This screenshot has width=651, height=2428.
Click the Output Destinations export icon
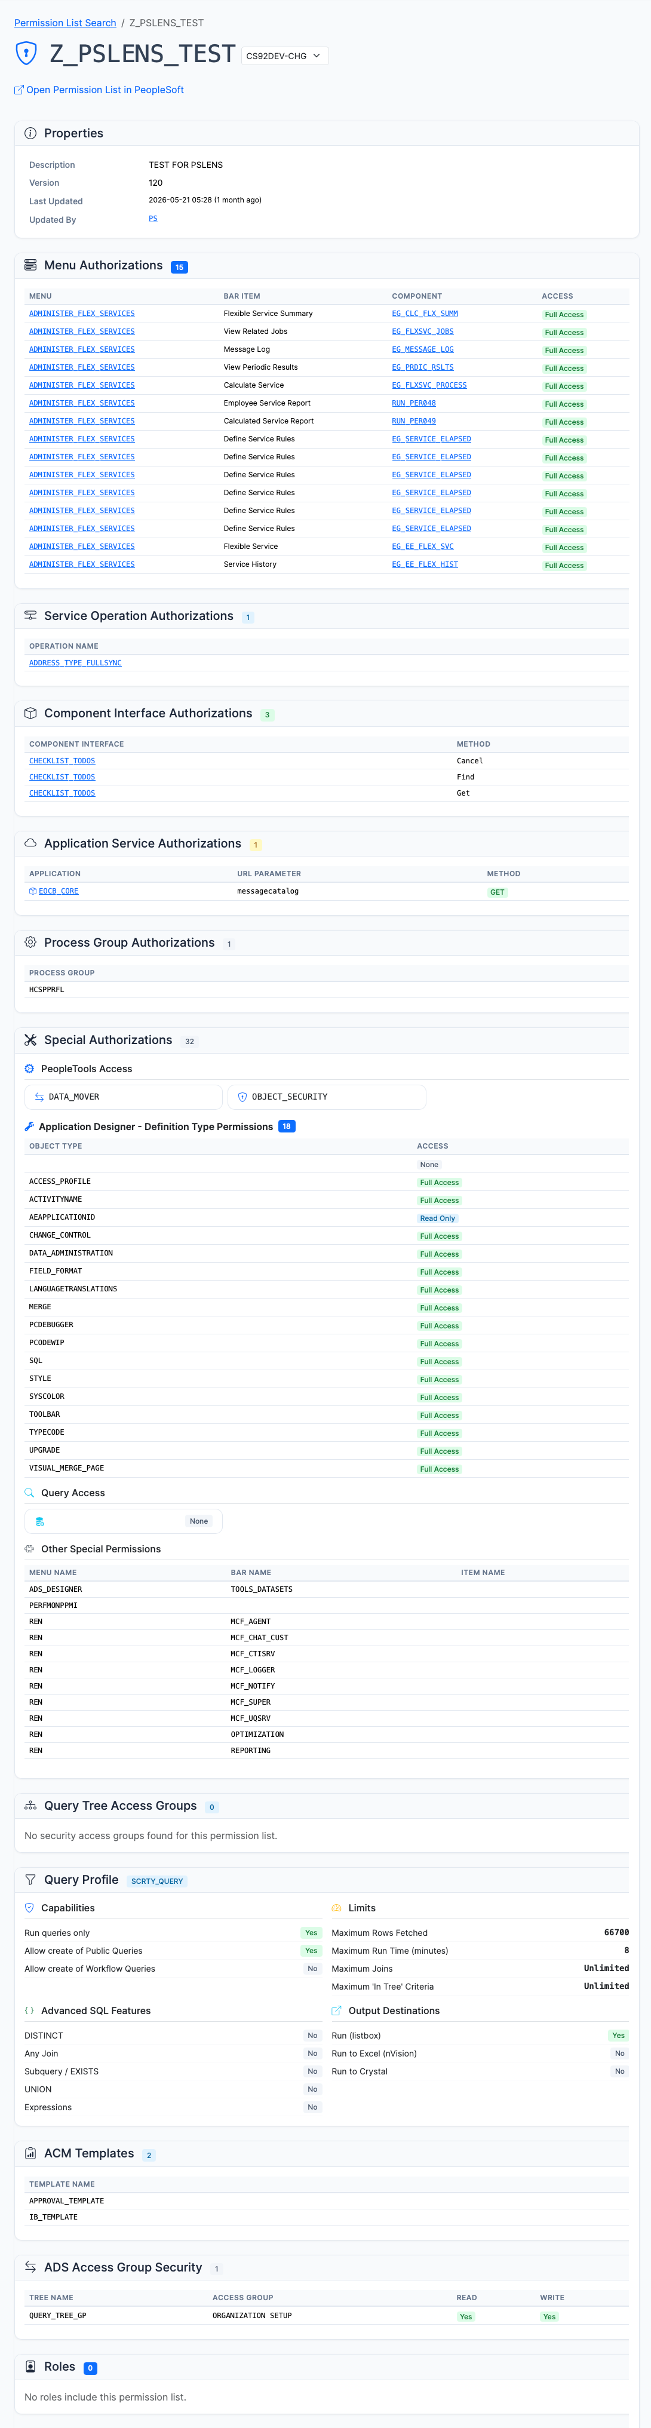coord(336,2010)
